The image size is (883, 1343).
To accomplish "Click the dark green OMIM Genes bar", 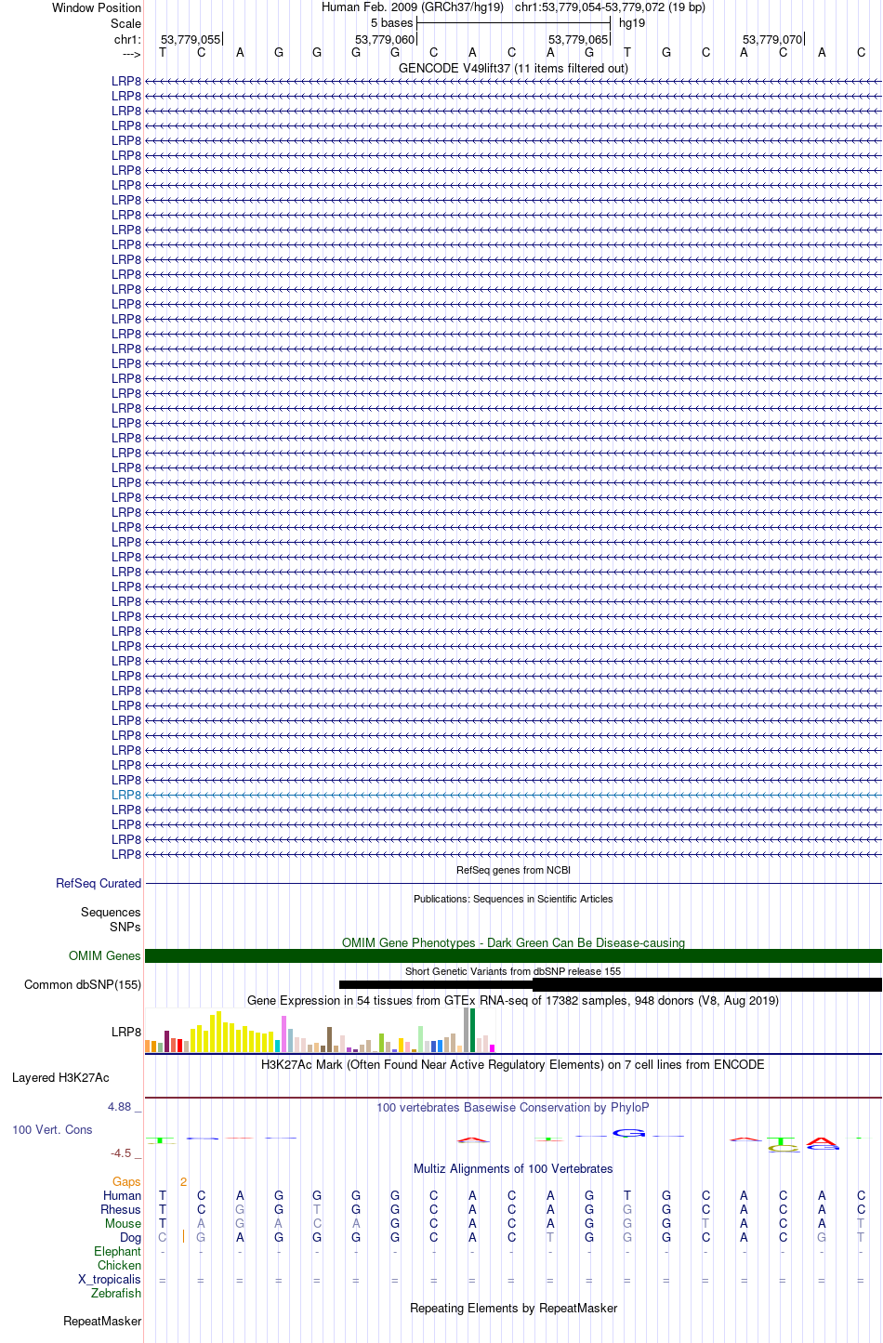I will [513, 956].
